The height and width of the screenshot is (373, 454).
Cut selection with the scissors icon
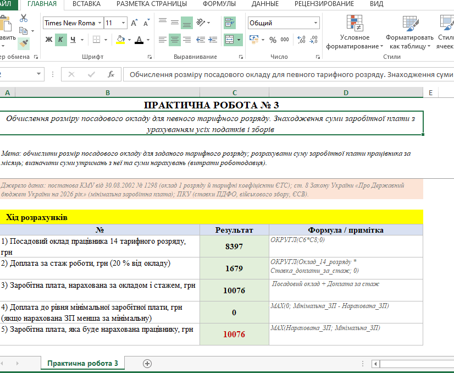point(24,18)
